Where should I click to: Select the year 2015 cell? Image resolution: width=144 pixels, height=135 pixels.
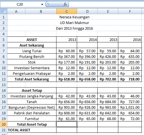(x=108, y=40)
